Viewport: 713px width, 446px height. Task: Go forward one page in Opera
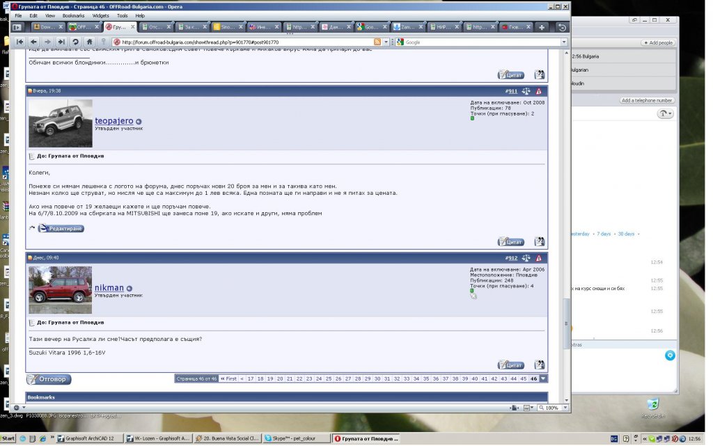[48, 42]
